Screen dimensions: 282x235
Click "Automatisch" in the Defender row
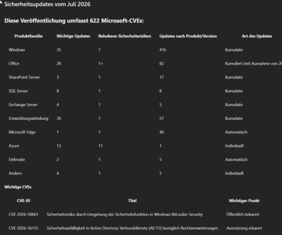[236, 159]
